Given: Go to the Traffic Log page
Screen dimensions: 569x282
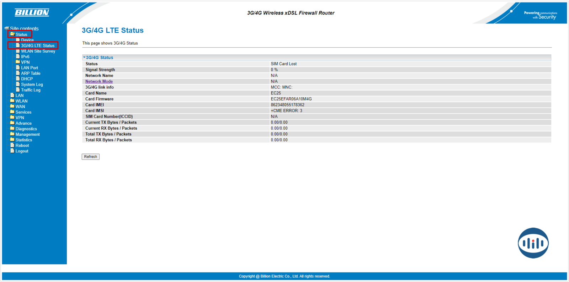Looking at the screenshot, I should coord(31,90).
